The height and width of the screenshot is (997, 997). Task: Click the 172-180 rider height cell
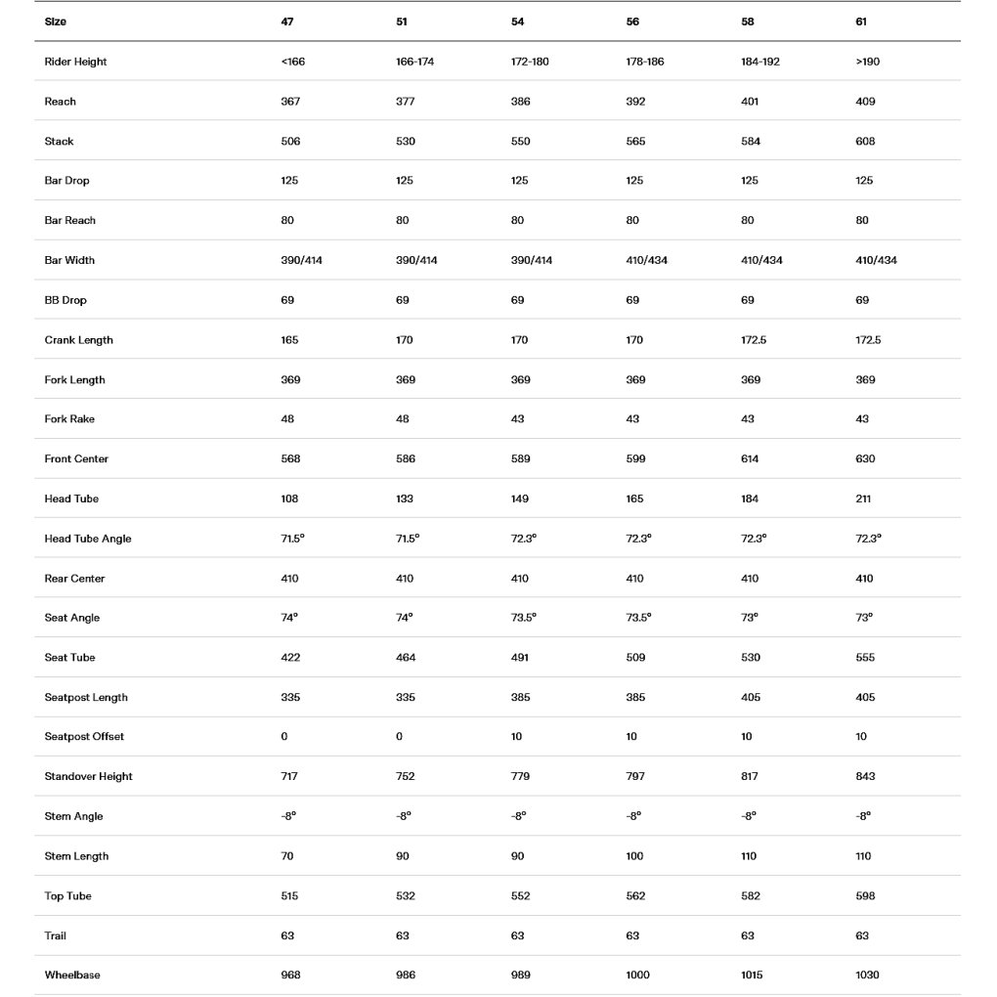pyautogui.click(x=530, y=62)
